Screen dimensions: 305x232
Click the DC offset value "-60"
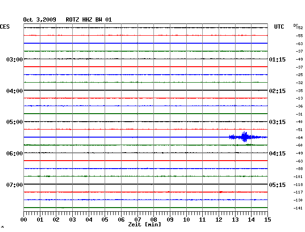pyautogui.click(x=299, y=145)
